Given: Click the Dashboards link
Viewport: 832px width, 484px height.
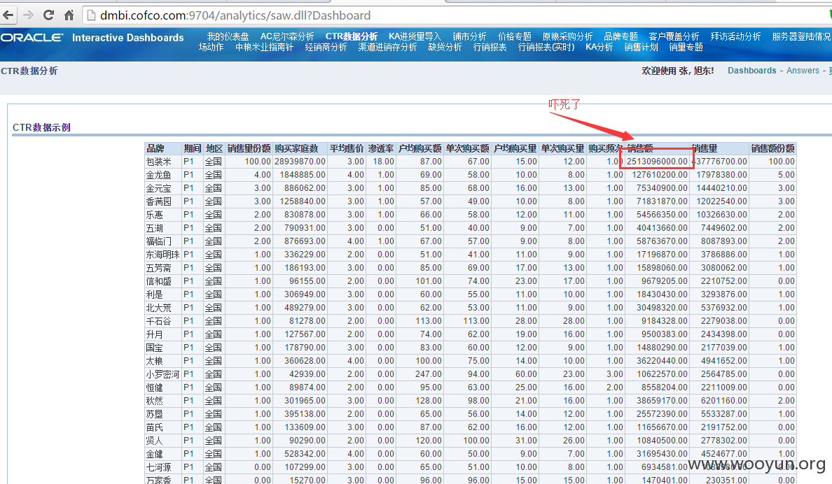Looking at the screenshot, I should [752, 71].
